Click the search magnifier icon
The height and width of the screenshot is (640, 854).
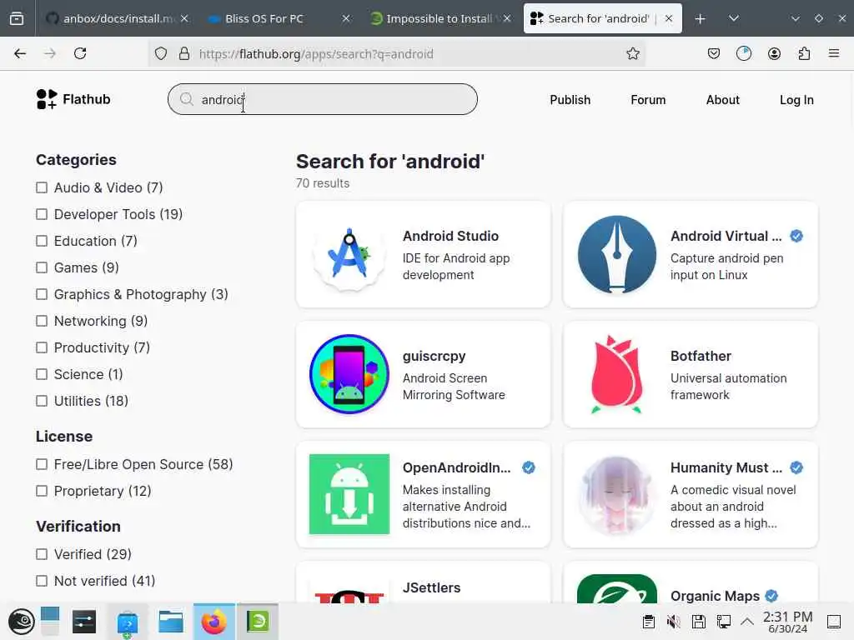click(x=187, y=99)
